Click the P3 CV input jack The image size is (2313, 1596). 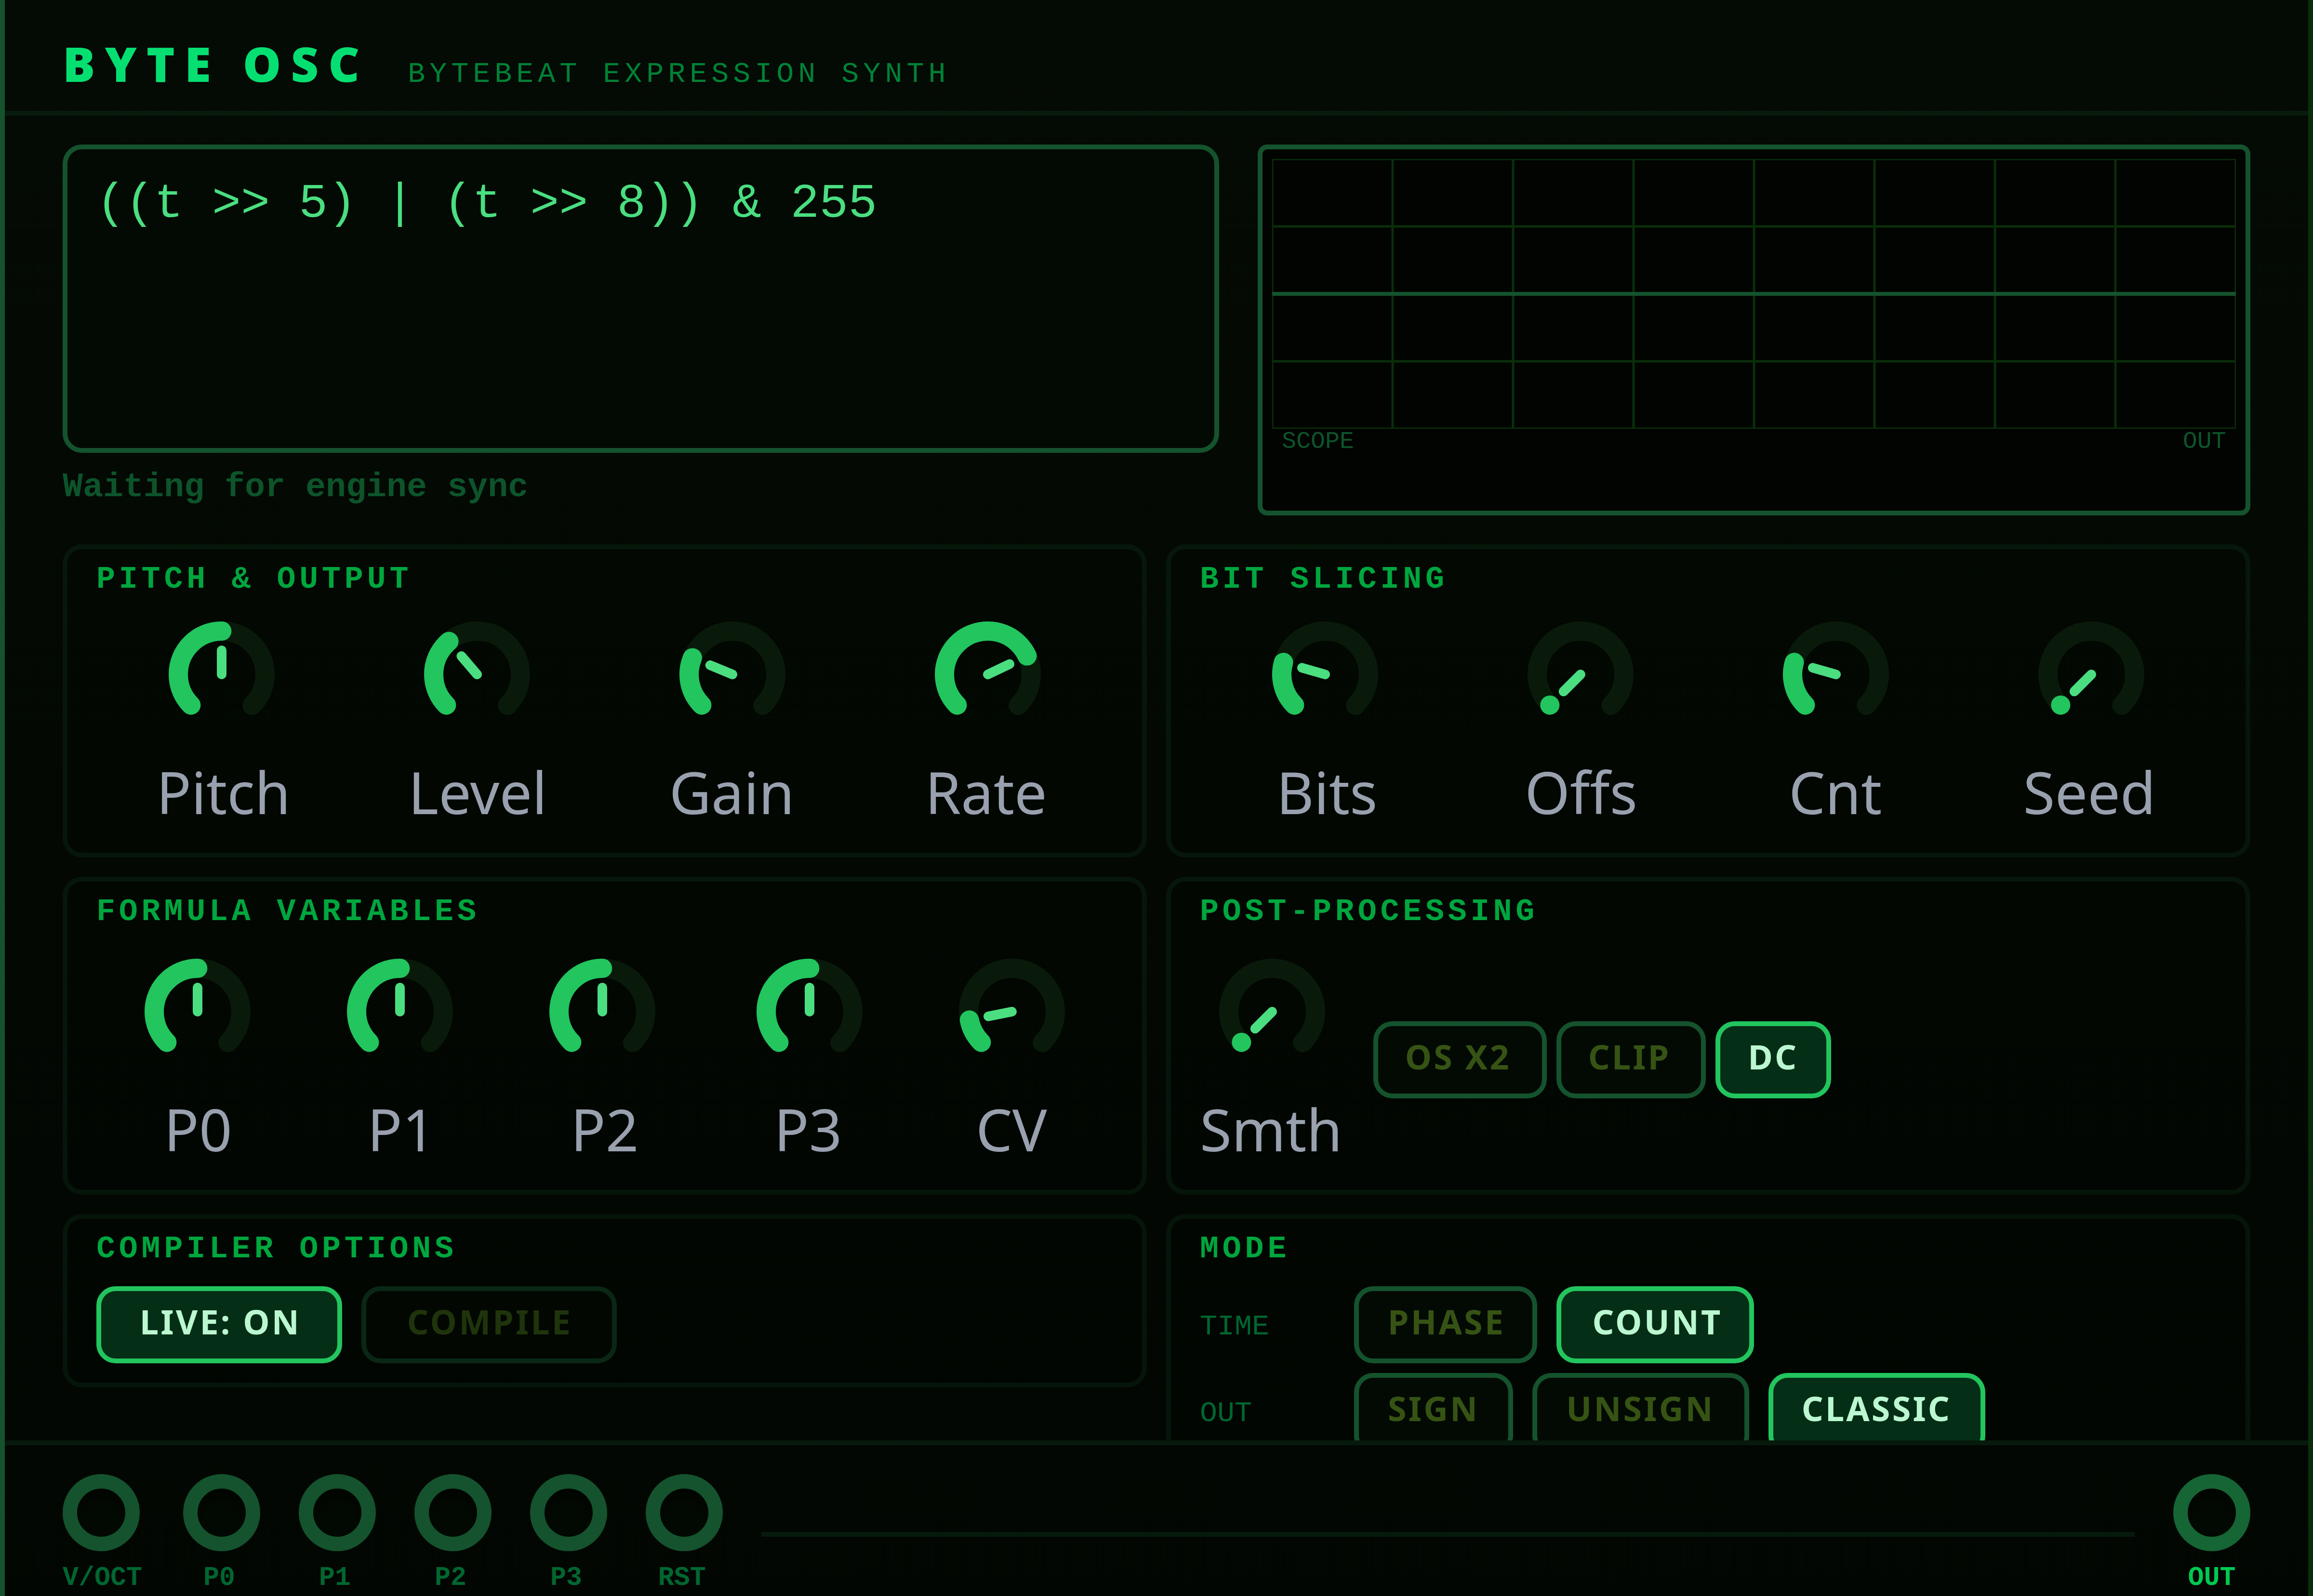tap(568, 1511)
